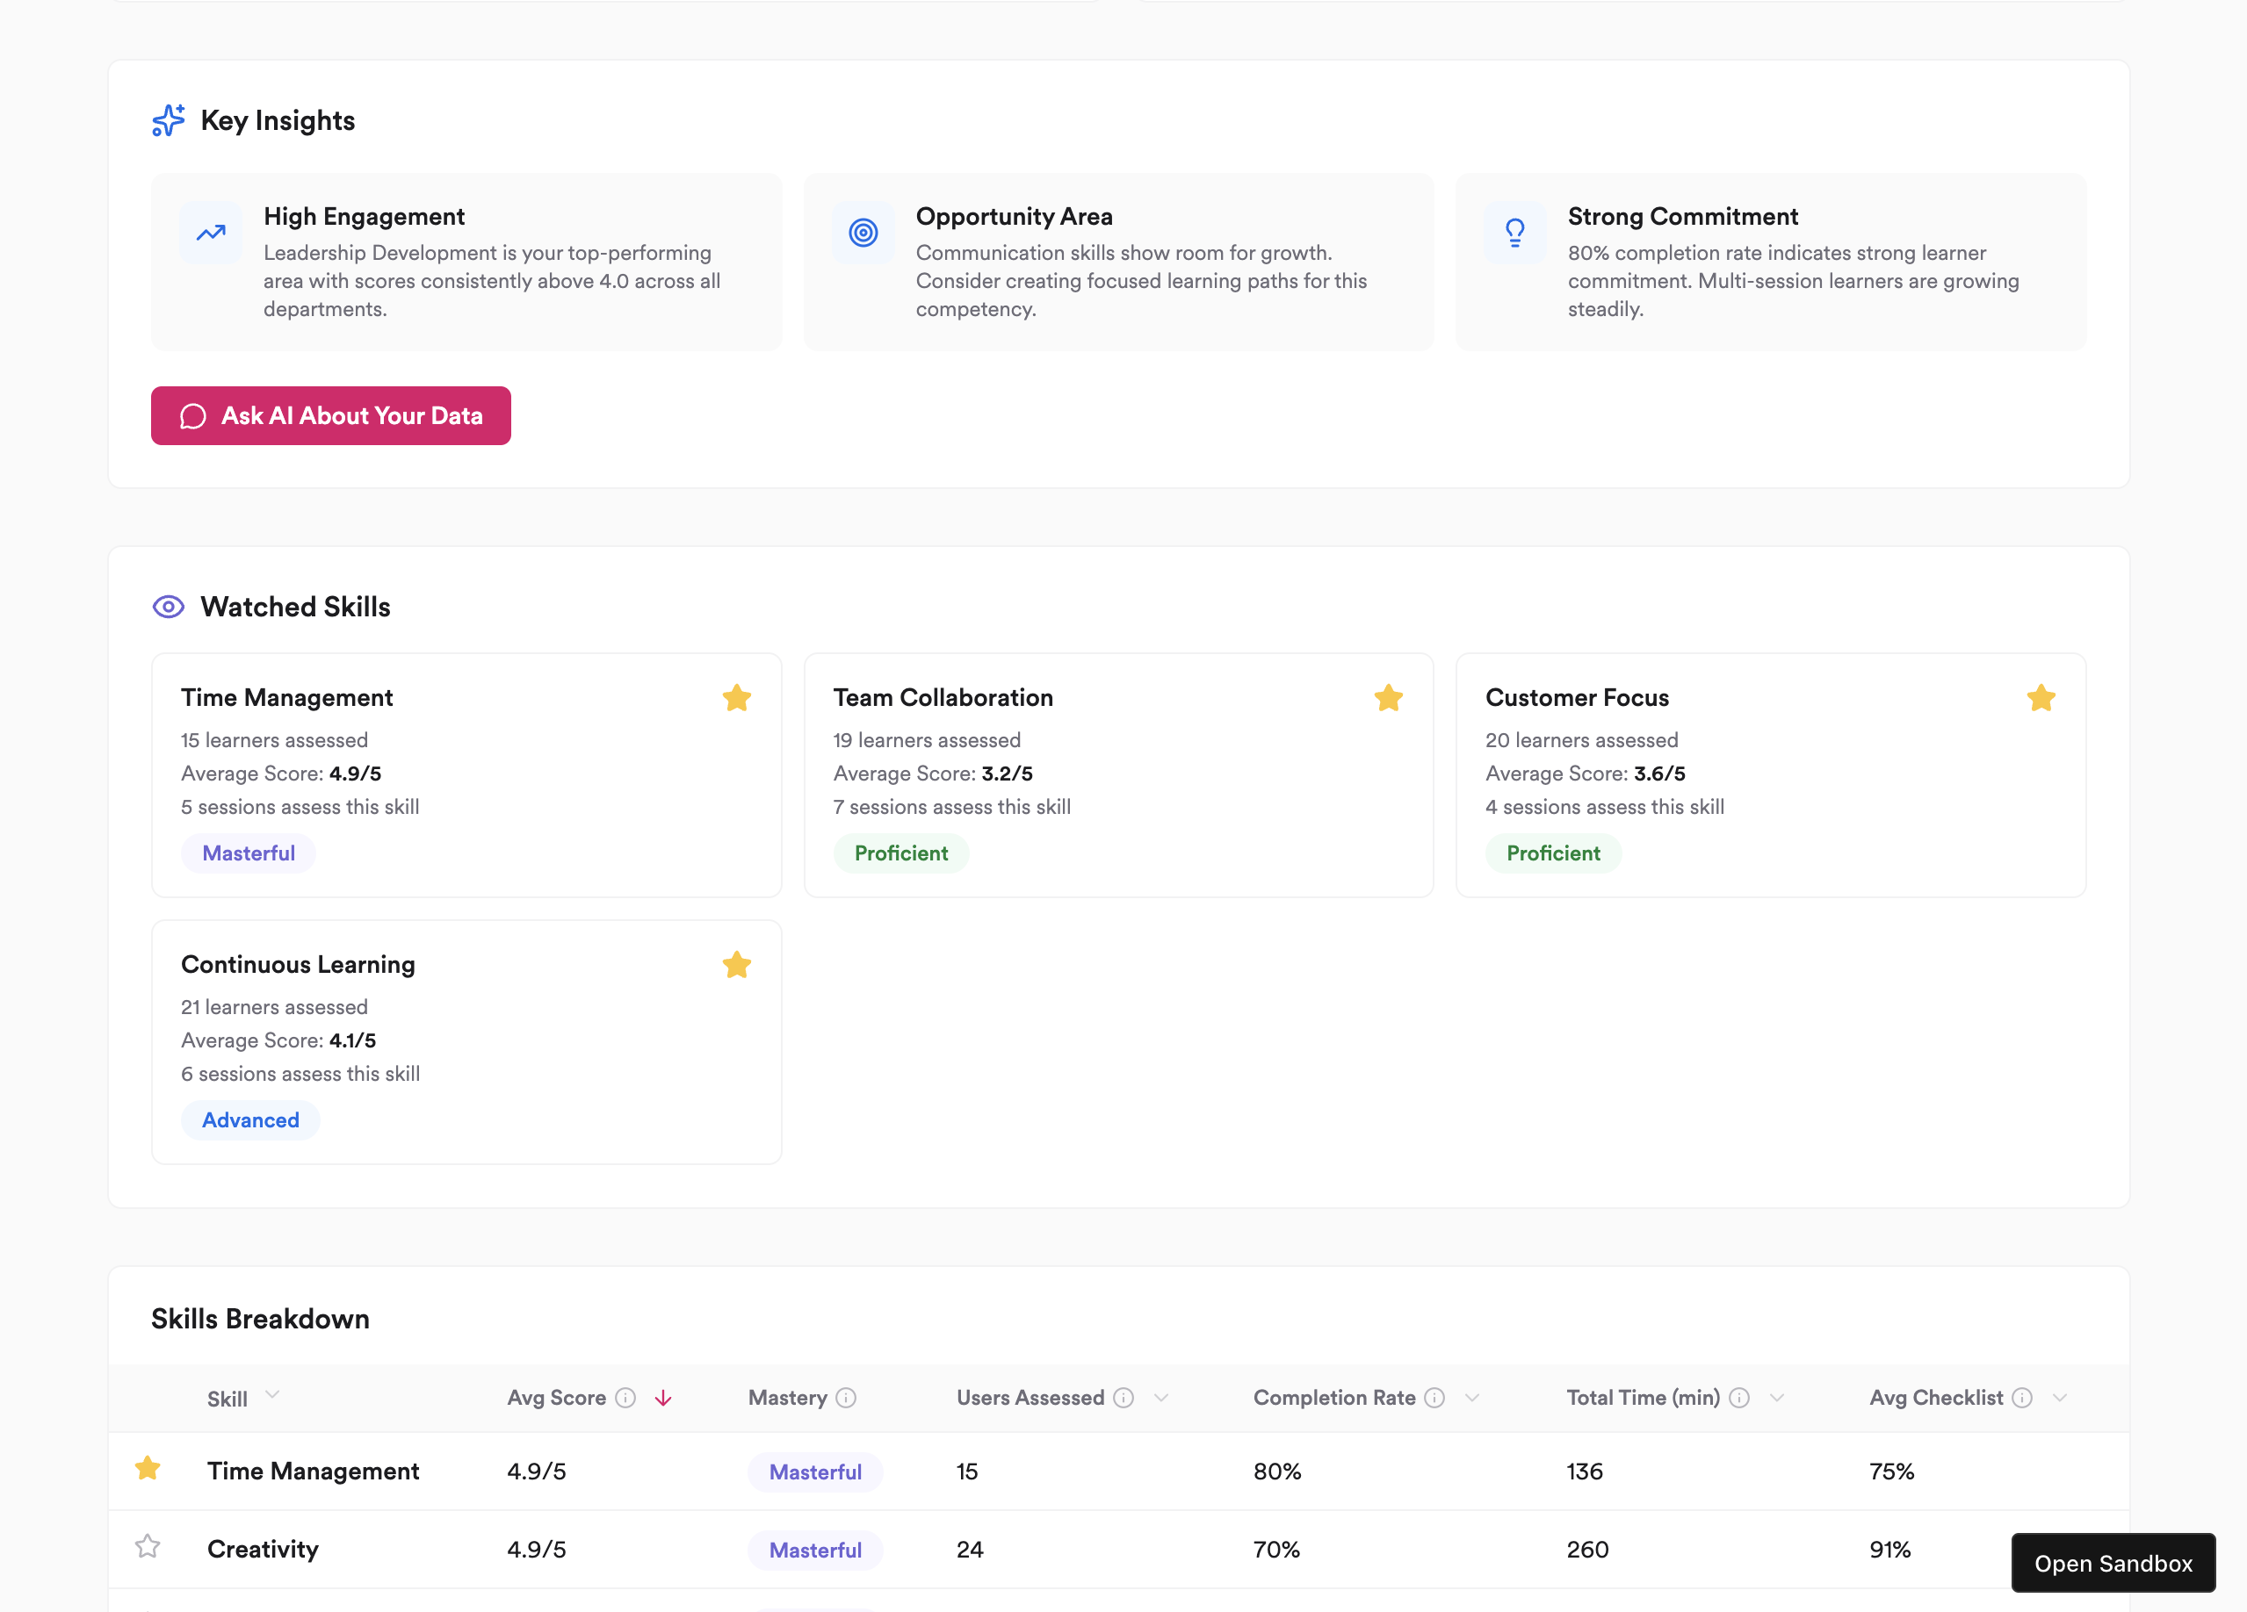The height and width of the screenshot is (1612, 2247).
Task: Click the 80% completion rate for Time Management
Action: 1277,1471
